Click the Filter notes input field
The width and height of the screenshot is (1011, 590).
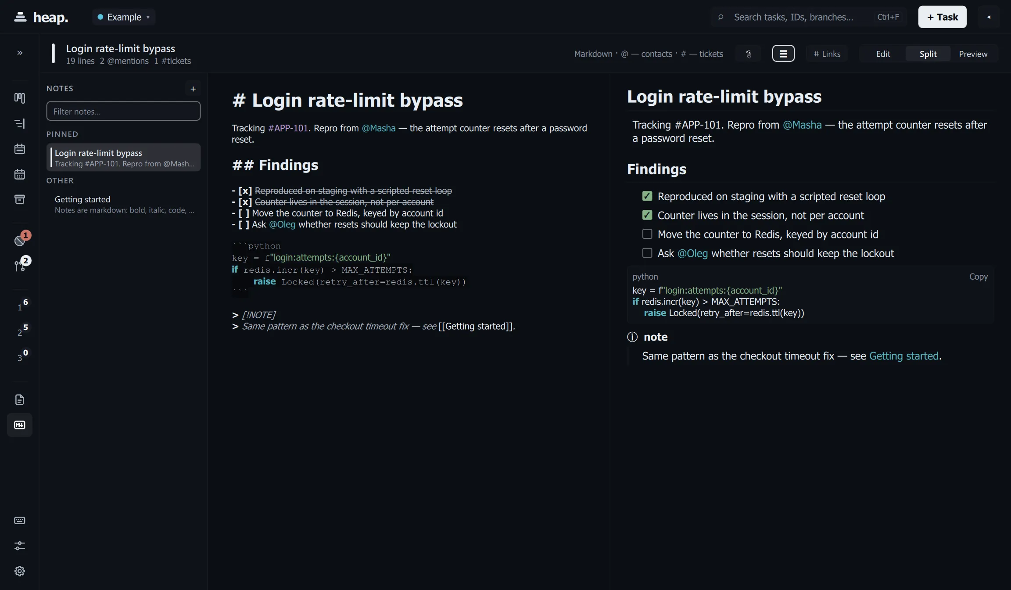click(123, 112)
